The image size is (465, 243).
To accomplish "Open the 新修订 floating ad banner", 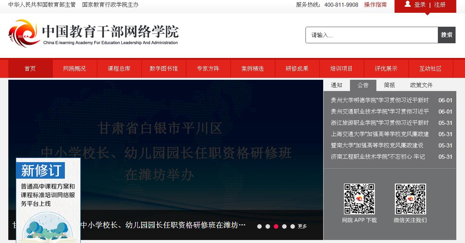I will coord(48,199).
